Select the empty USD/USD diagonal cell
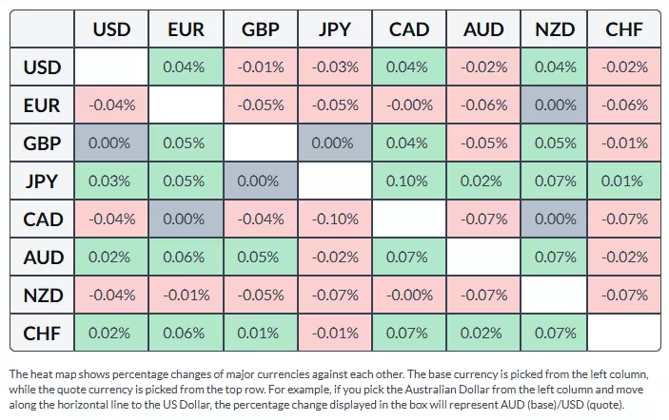The height and width of the screenshot is (420, 669). click(x=111, y=67)
